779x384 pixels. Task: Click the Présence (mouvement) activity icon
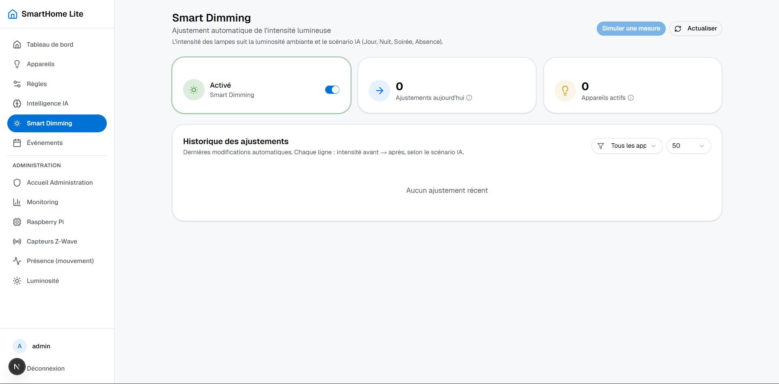(x=17, y=261)
